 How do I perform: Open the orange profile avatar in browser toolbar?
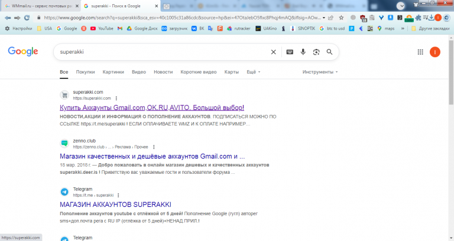click(438, 18)
